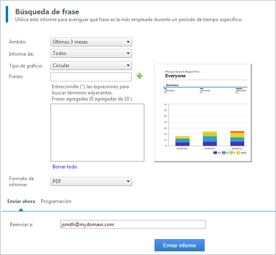Click the Ámbito label
The image size is (276, 255).
tap(18, 42)
